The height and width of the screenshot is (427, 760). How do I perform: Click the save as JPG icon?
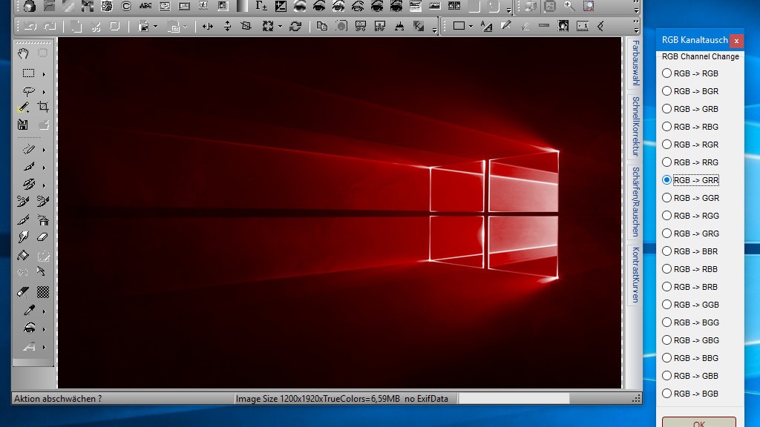360,26
